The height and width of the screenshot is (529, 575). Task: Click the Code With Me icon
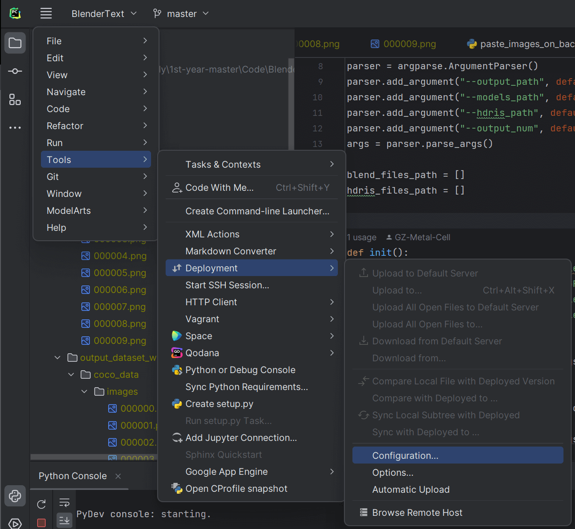pos(177,188)
